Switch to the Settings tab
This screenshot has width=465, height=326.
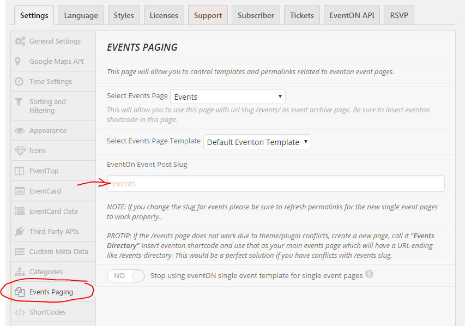[x=34, y=15]
